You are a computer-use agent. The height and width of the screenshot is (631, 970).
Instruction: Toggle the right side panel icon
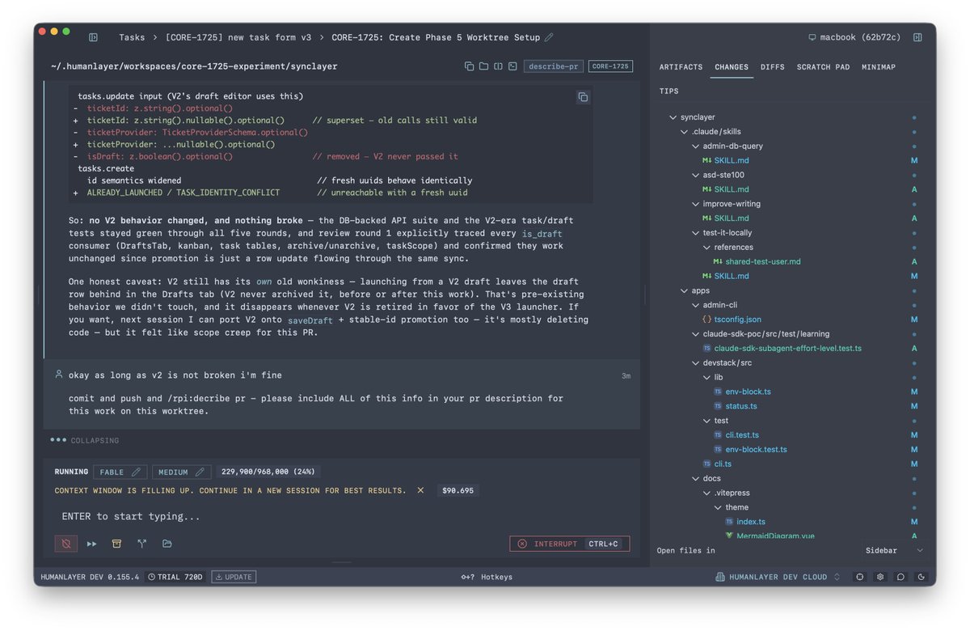(x=917, y=37)
